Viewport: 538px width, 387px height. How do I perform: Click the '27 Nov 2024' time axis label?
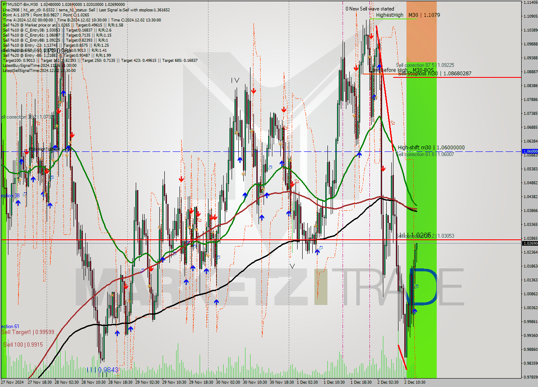[x=13, y=382]
